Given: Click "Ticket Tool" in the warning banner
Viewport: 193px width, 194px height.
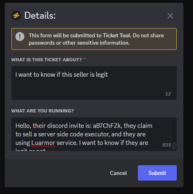Looking at the screenshot, I should pos(117,35).
